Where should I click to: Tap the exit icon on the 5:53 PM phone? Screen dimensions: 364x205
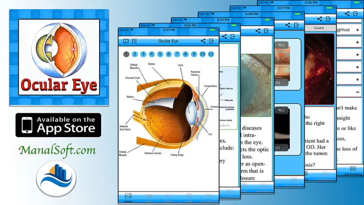pyautogui.click(x=266, y=31)
